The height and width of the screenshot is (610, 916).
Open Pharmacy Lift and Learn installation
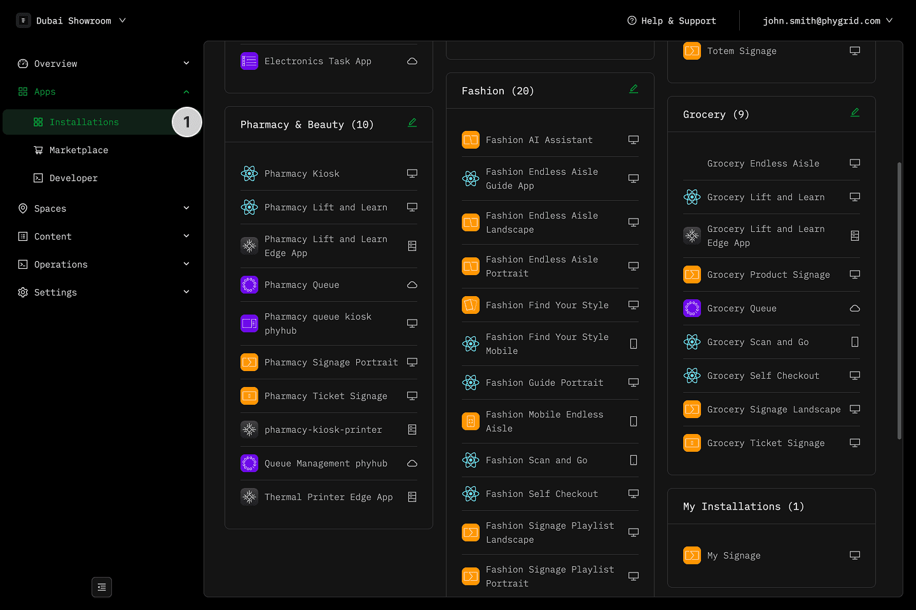(329, 207)
